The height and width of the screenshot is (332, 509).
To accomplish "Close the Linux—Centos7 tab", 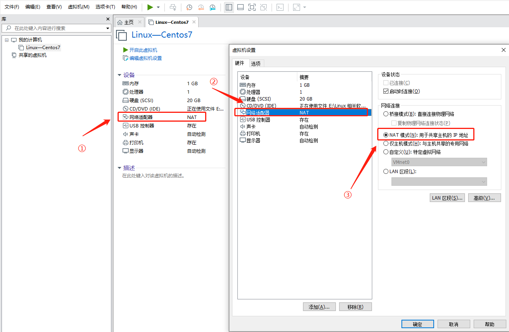I will 194,22.
